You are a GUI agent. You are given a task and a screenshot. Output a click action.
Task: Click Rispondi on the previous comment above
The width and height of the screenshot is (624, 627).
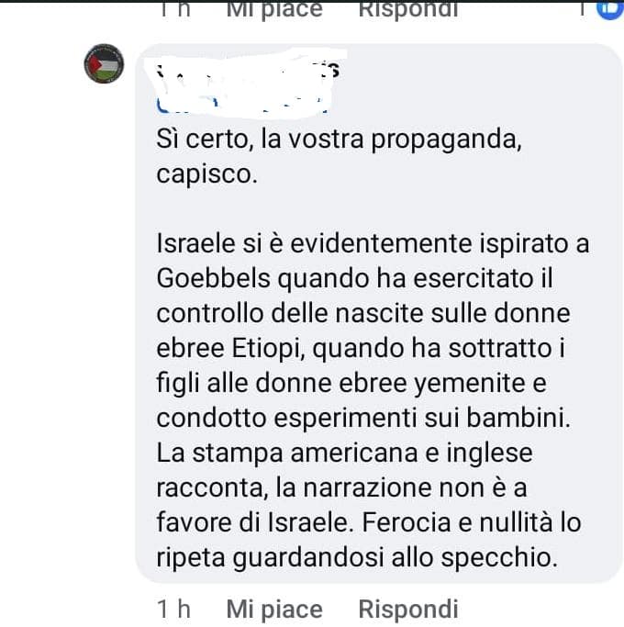408,9
